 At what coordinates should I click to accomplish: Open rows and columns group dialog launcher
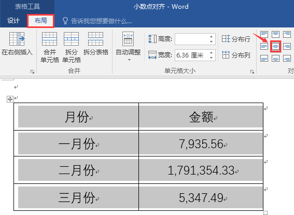33,71
